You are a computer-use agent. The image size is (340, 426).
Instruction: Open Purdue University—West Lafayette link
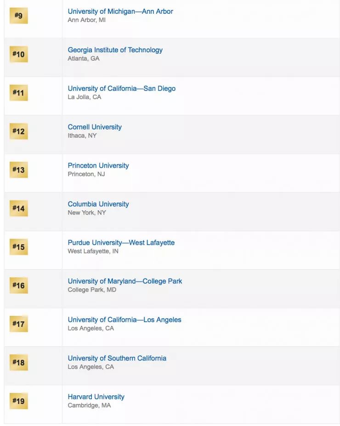121,243
